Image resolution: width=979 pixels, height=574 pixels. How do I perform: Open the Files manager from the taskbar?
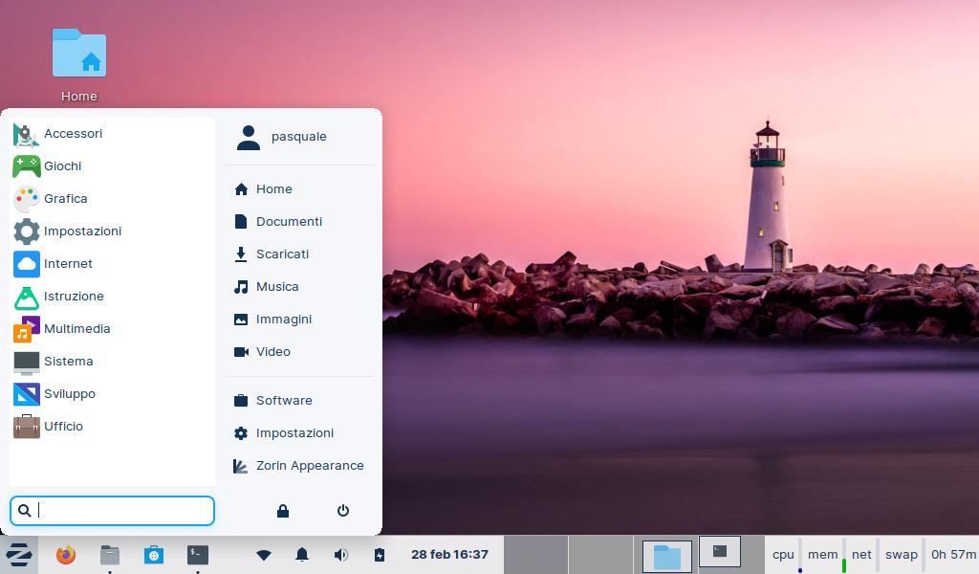[x=110, y=555]
